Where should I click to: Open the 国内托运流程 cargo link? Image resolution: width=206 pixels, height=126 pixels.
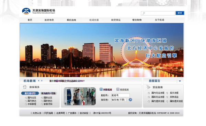(158, 93)
